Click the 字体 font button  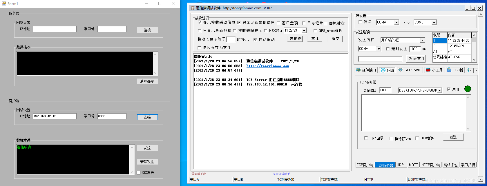[x=315, y=39]
